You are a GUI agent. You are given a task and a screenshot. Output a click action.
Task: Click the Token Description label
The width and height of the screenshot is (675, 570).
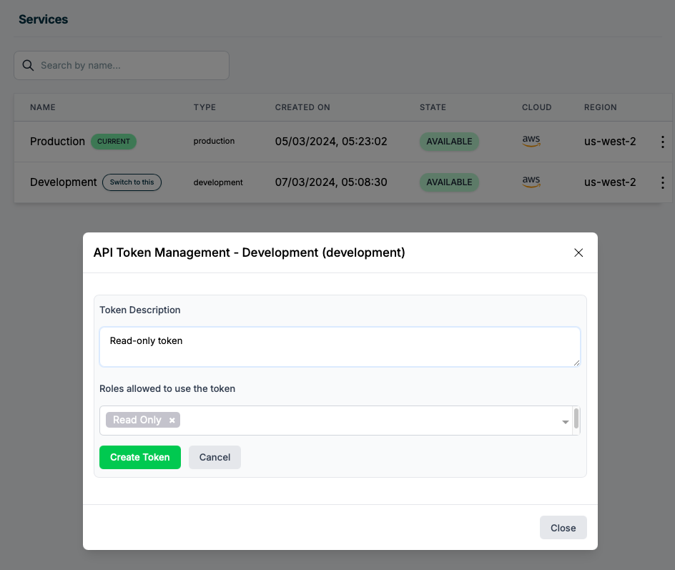pos(140,310)
